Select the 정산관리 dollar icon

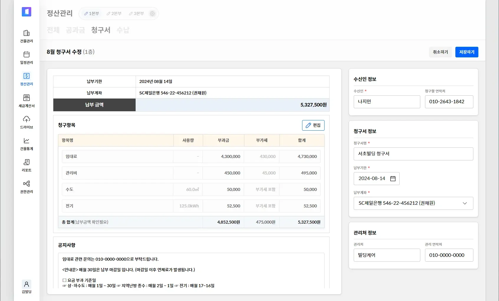pos(27,76)
